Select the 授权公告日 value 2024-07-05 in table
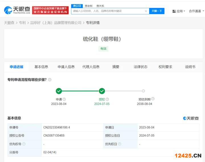This screenshot has height=162, width=205. [x=147, y=136]
